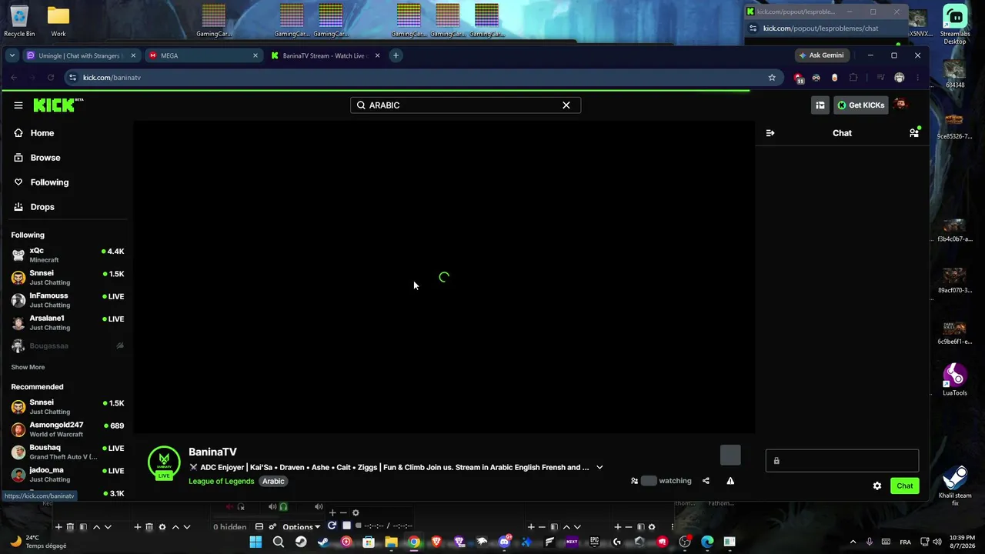Viewport: 985px width, 554px height.
Task: Open Epic Games from the taskbar
Action: [x=594, y=542]
